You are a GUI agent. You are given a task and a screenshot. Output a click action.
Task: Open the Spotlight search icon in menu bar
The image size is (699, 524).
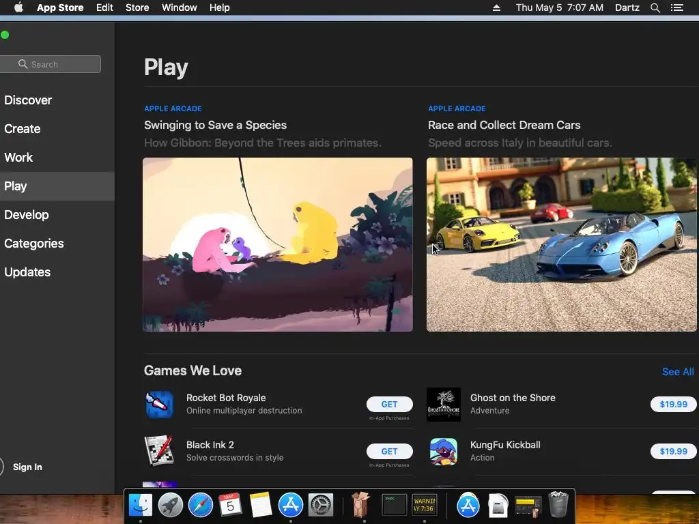(655, 8)
